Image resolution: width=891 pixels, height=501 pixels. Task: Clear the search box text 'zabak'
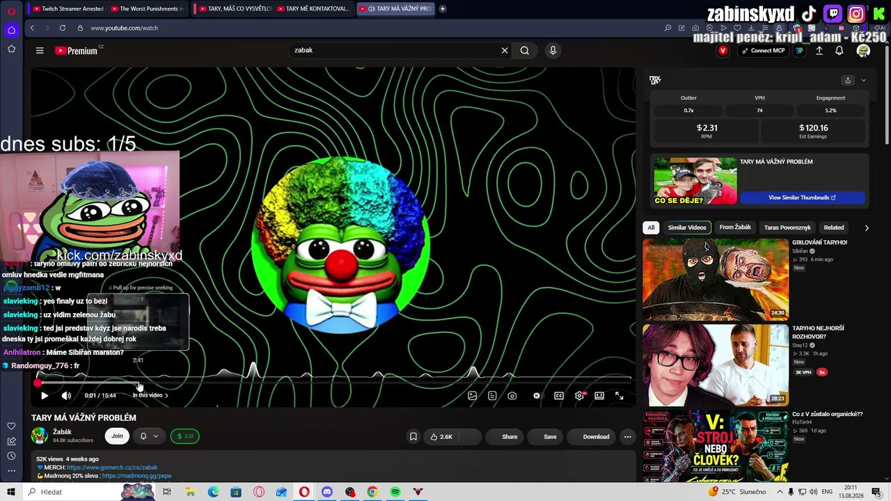[x=505, y=50]
